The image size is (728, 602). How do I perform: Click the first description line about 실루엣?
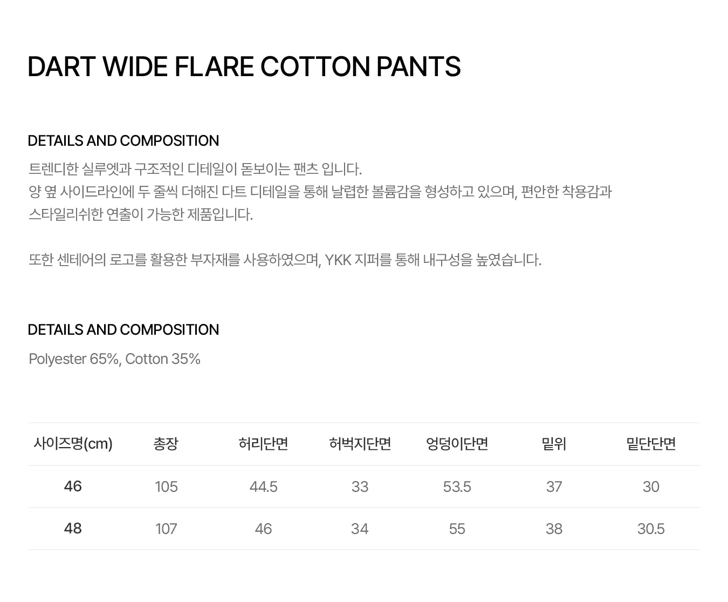point(195,170)
